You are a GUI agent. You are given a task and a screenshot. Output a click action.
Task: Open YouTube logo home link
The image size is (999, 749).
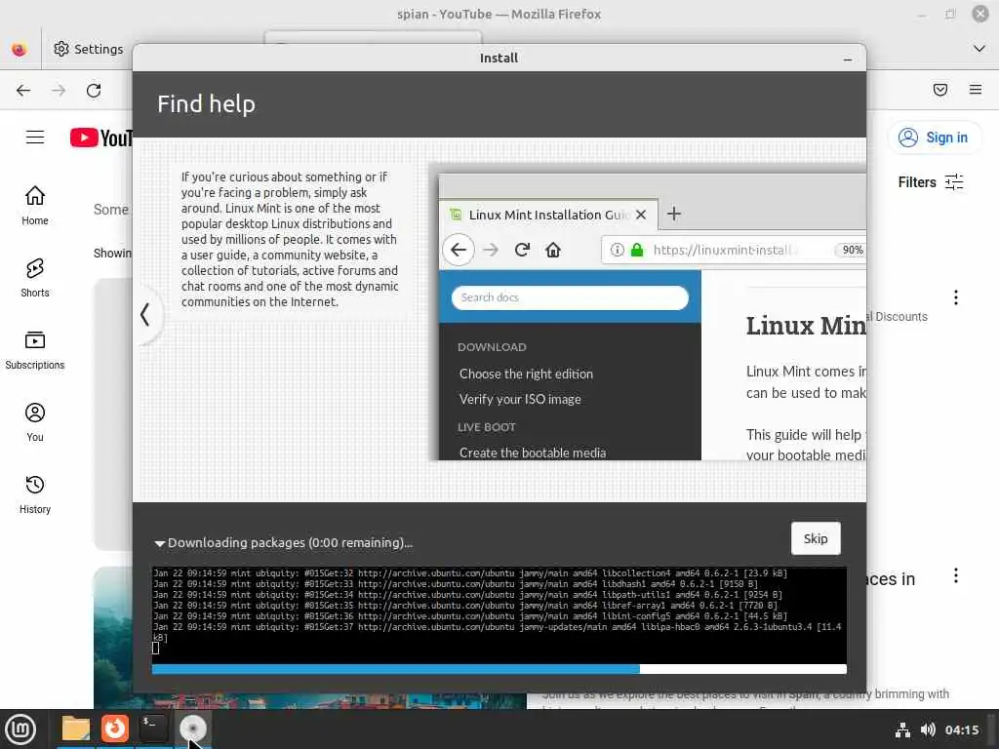[101, 138]
